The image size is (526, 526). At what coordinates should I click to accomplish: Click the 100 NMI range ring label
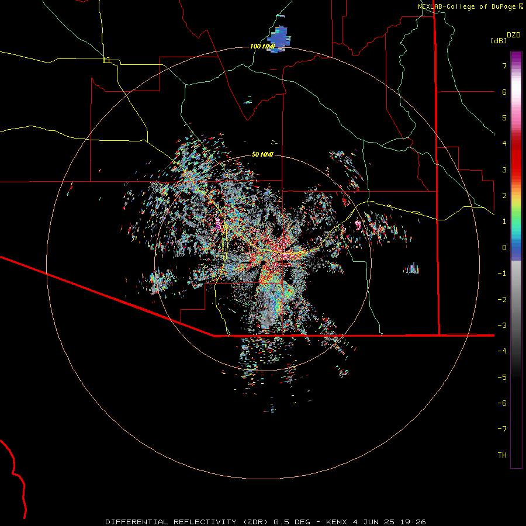(262, 46)
